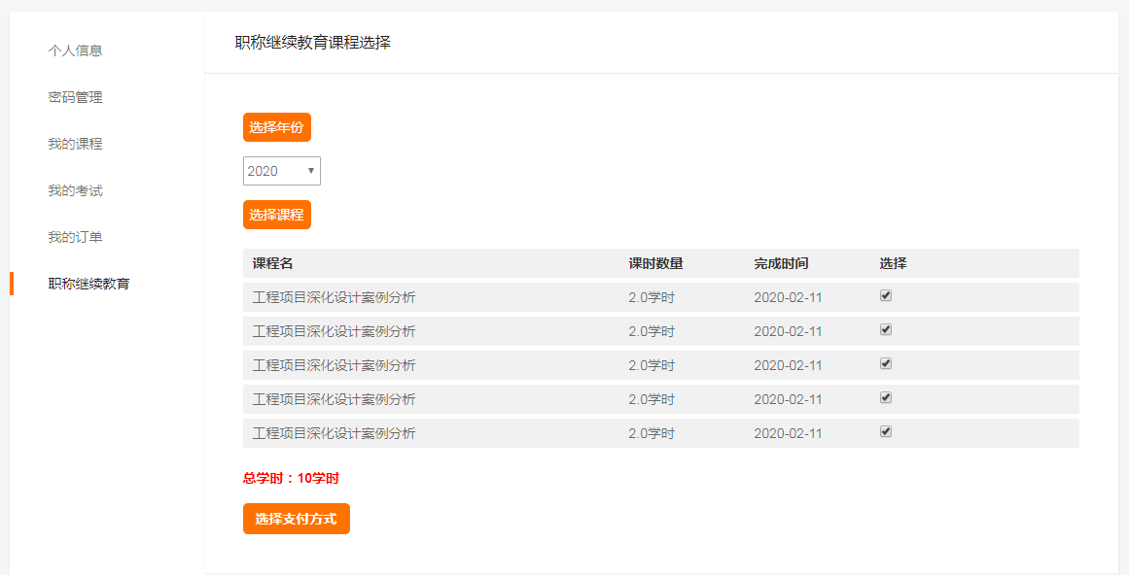Select 我的考试 in the sidebar
This screenshot has height=575, width=1129.
coord(75,190)
